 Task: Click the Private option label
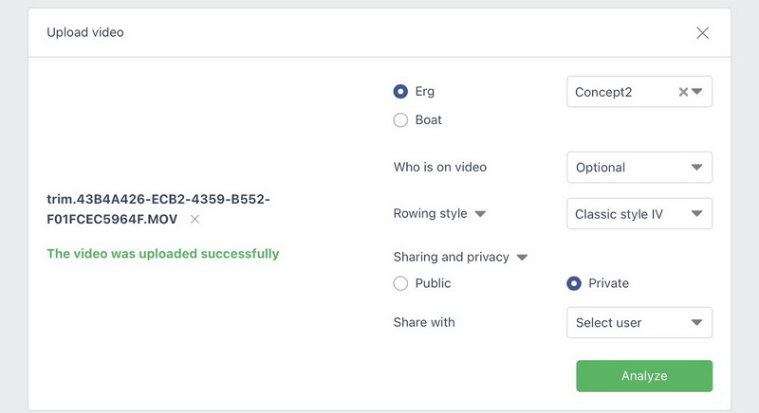(x=608, y=283)
